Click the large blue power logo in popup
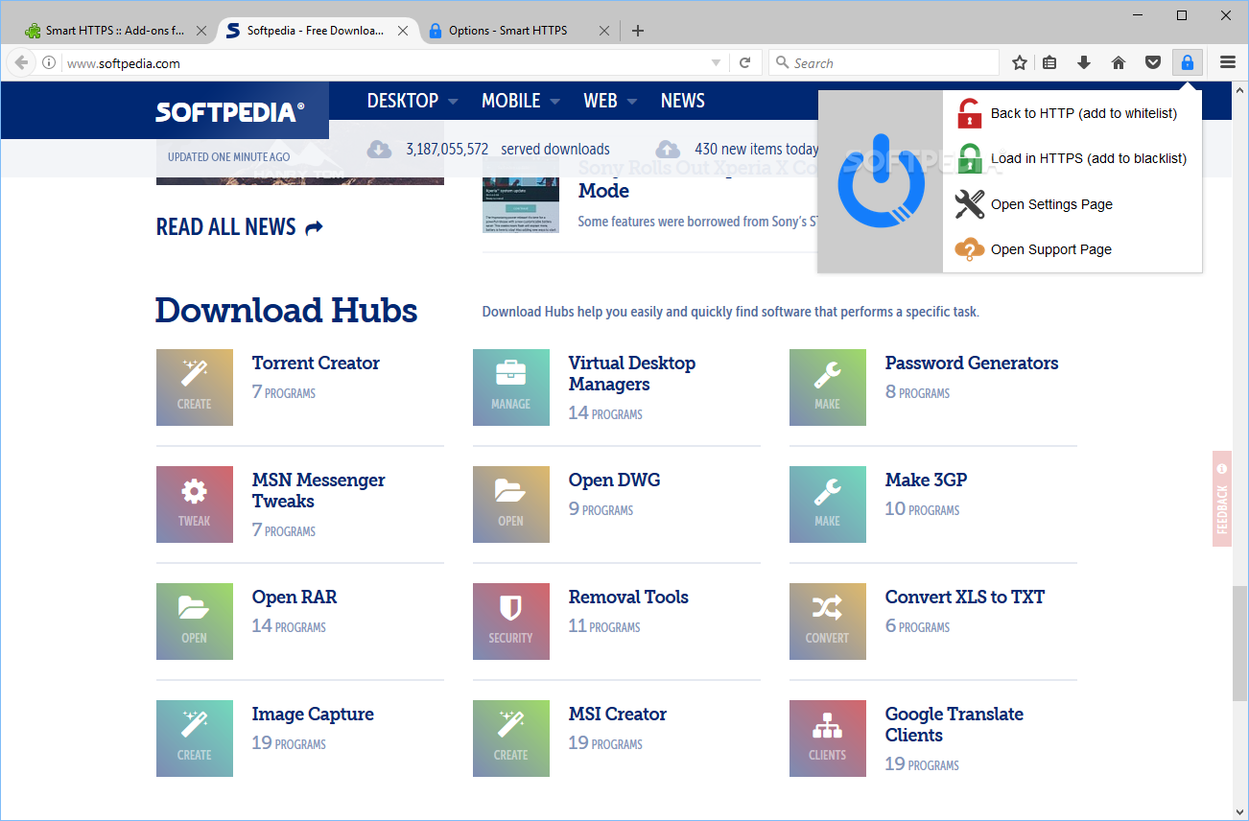 click(x=881, y=182)
